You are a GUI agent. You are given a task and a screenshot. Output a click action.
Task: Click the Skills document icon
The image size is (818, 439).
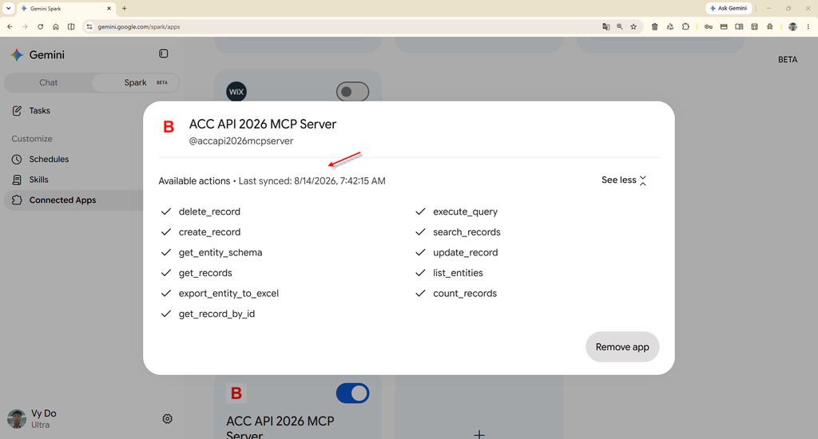pos(18,180)
